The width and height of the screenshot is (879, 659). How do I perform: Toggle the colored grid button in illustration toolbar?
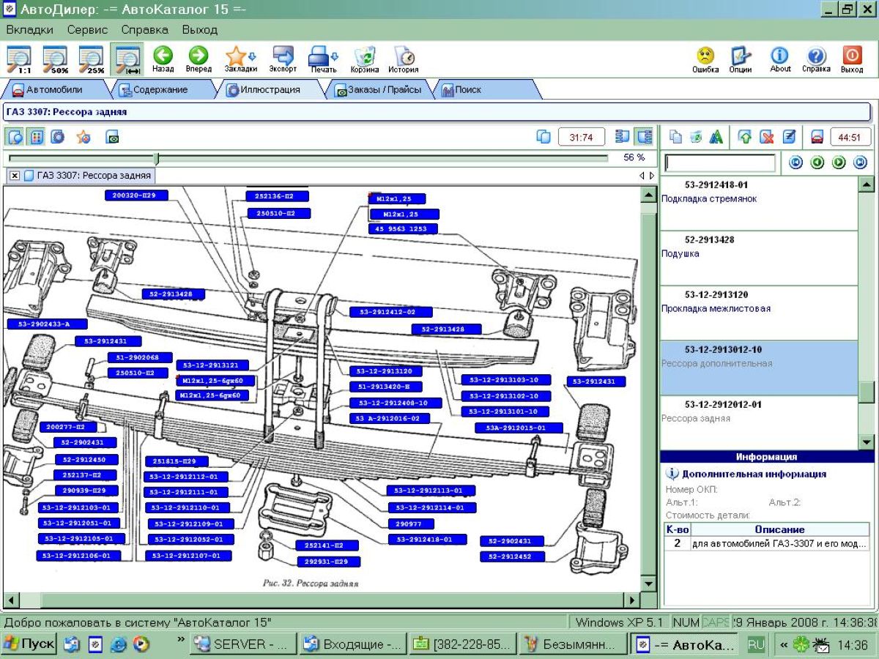(x=37, y=137)
